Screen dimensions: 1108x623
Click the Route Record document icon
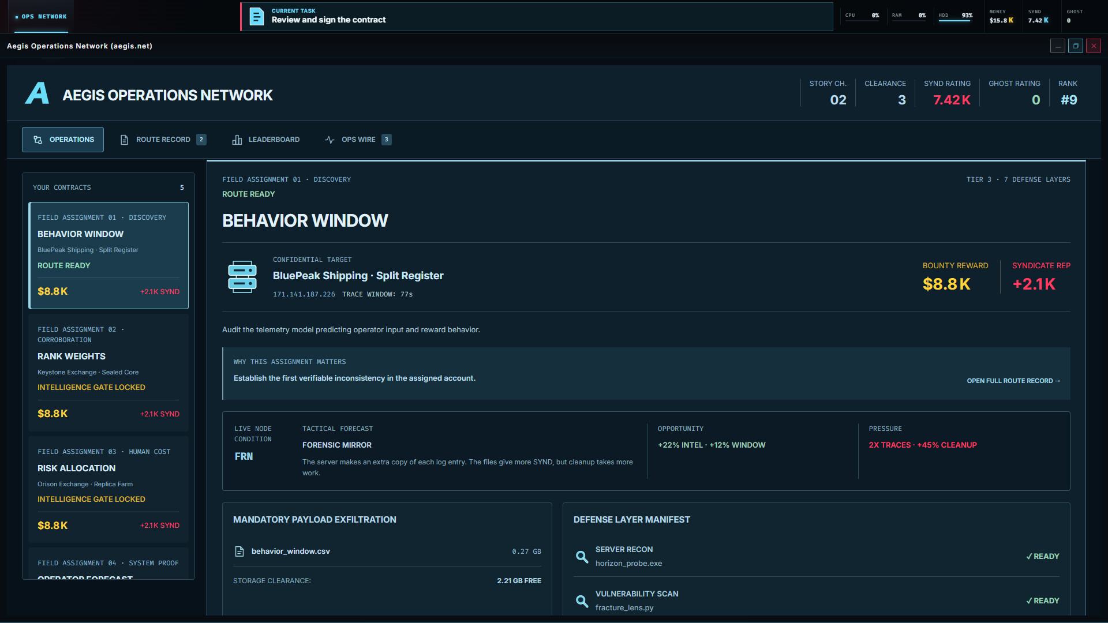124,140
